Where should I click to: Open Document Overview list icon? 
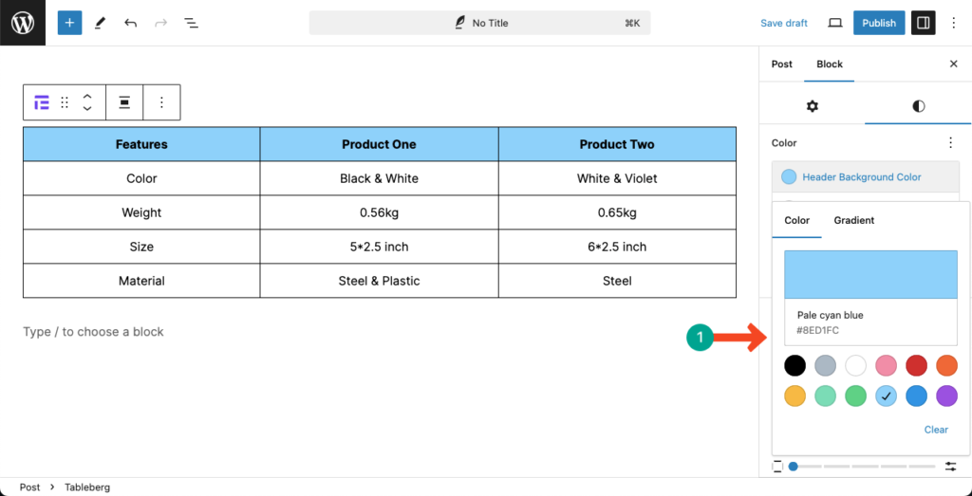(191, 23)
